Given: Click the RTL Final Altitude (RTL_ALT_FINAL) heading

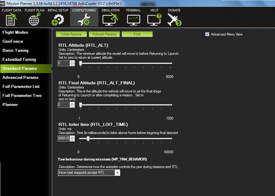Looking at the screenshot, I should point(97,83).
